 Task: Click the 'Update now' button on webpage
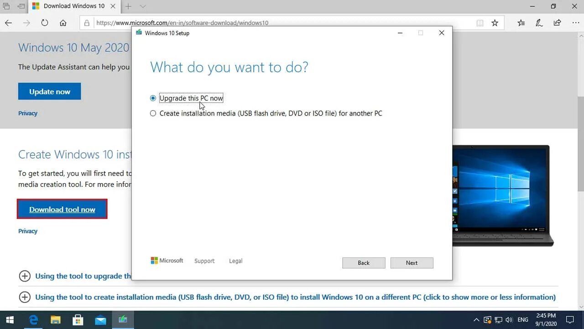click(49, 91)
